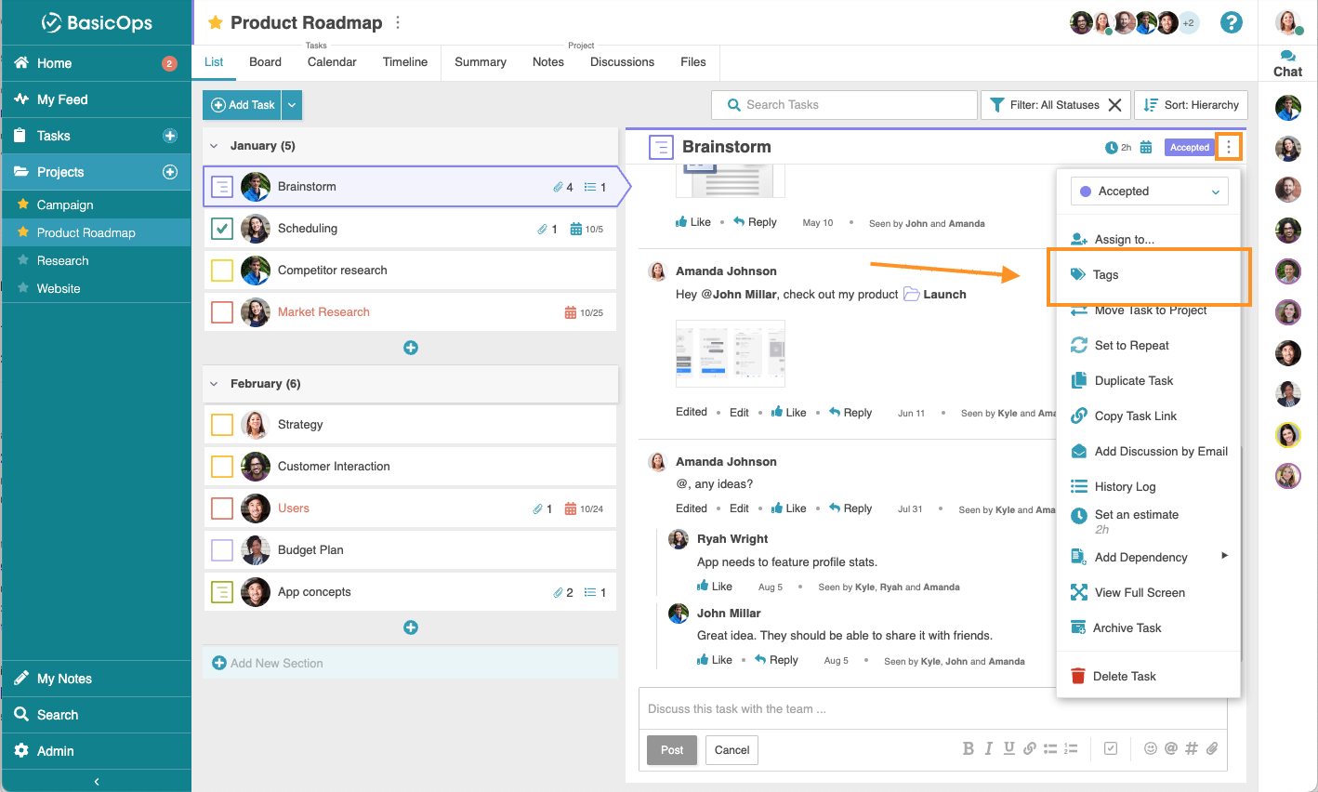
Task: Open the Product Roadmap three-dot options
Action: click(398, 22)
